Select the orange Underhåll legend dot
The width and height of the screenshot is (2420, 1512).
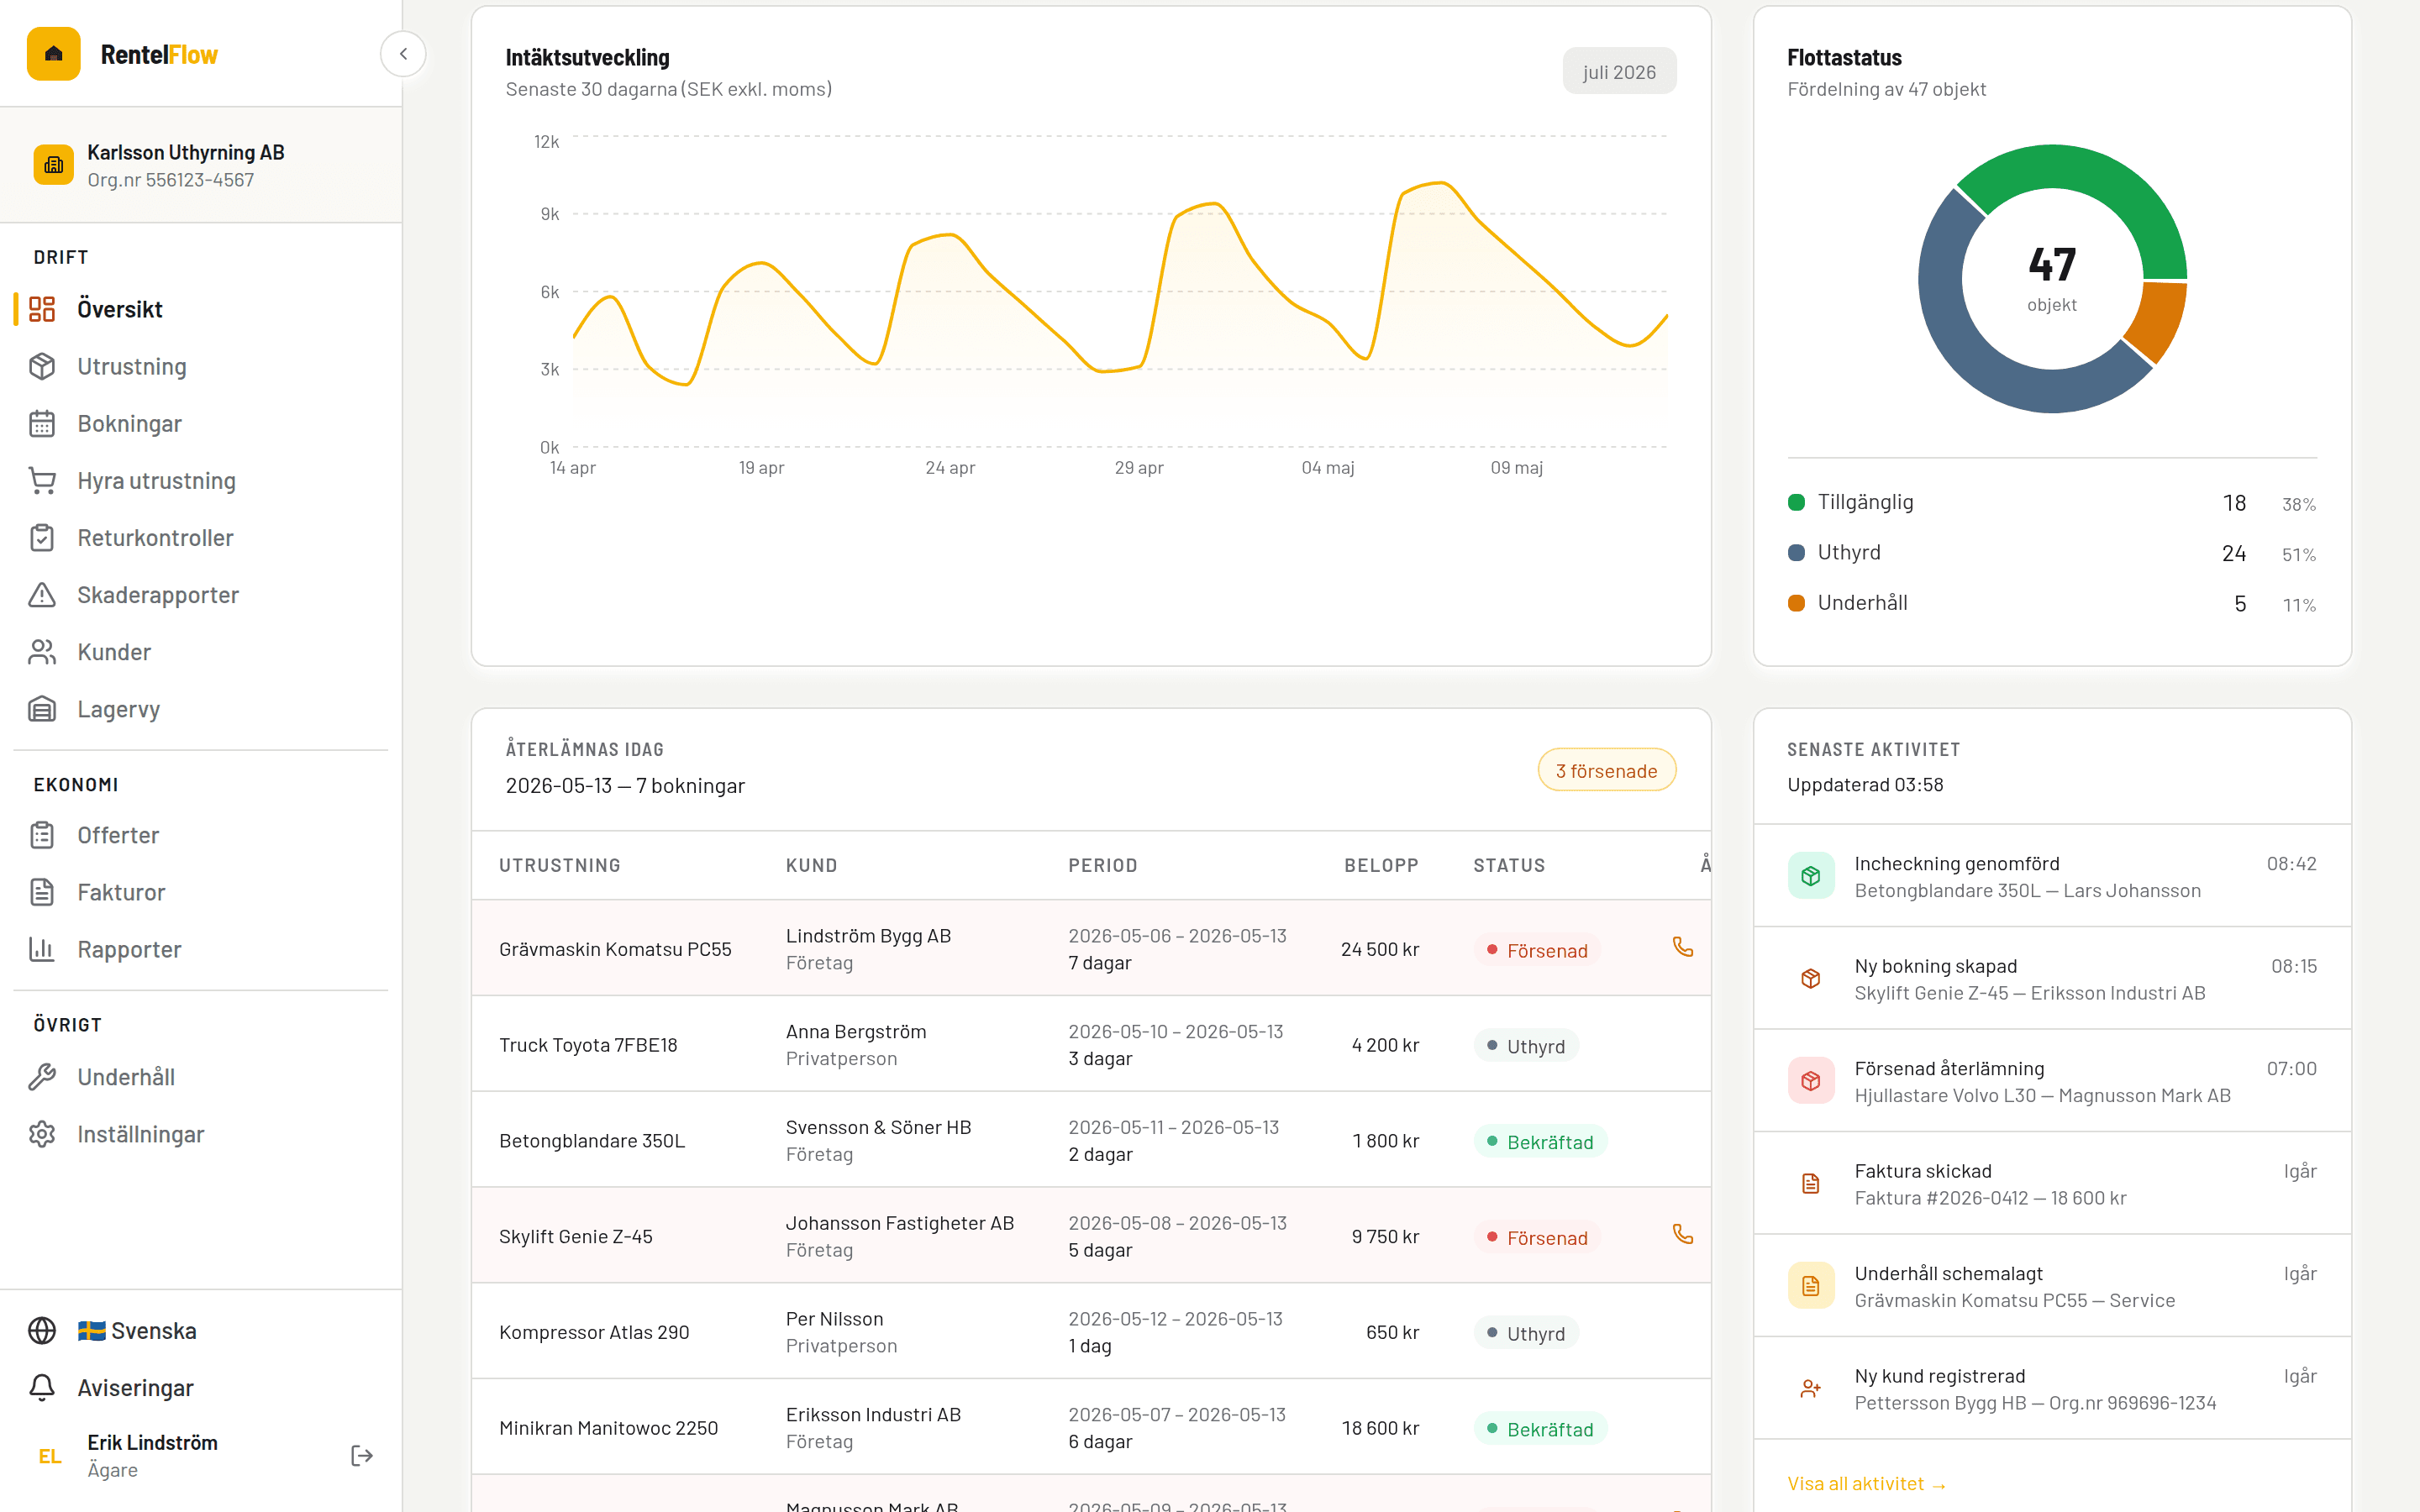click(1796, 603)
